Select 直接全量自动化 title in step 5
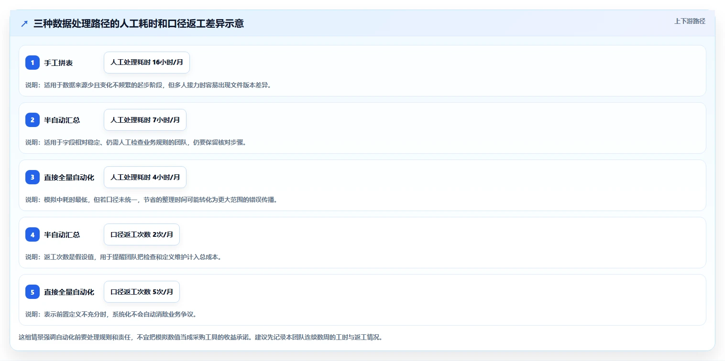725x361 pixels. (69, 292)
